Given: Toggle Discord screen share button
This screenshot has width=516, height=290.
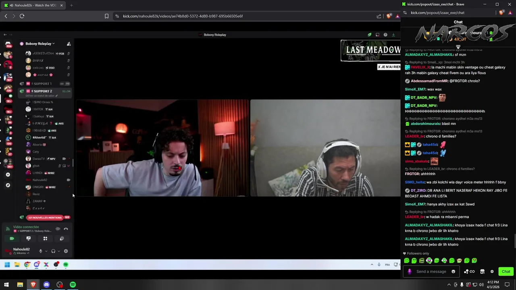Looking at the screenshot, I should coord(28,238).
